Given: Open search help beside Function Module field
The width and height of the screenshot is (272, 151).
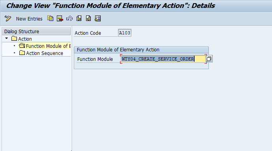Looking at the screenshot, I should pyautogui.click(x=209, y=59).
